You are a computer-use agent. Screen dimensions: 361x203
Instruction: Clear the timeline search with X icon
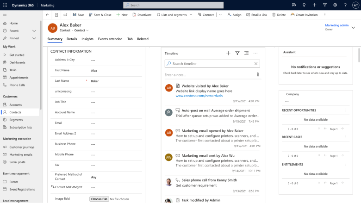click(x=256, y=64)
